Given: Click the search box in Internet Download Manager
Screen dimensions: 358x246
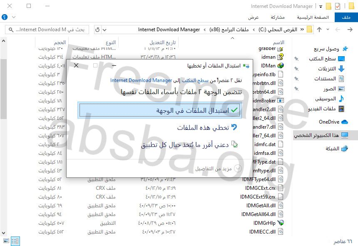Looking at the screenshot, I should (x=47, y=30).
